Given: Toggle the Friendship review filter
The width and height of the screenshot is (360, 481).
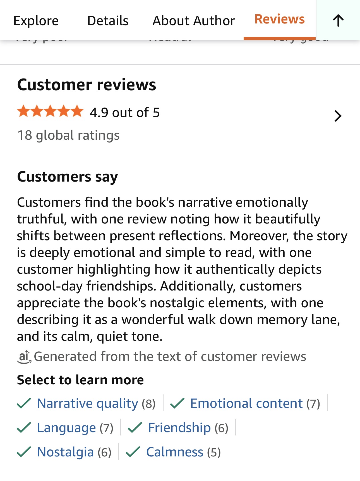Looking at the screenshot, I should click(x=179, y=427).
